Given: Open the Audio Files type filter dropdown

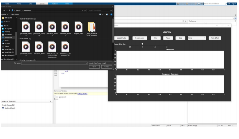Looking at the screenshot, I should pos(100,63).
